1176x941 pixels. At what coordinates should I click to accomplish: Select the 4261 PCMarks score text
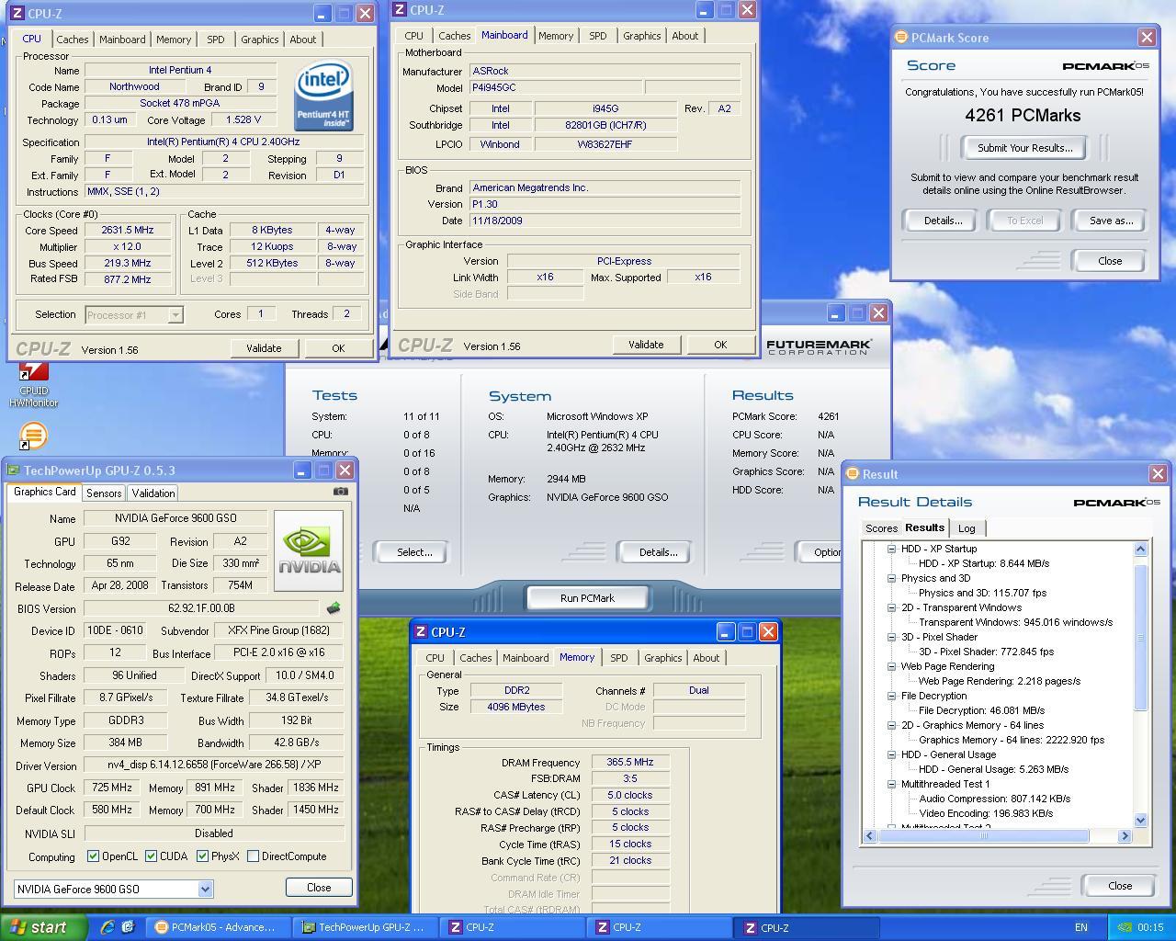(x=1023, y=116)
